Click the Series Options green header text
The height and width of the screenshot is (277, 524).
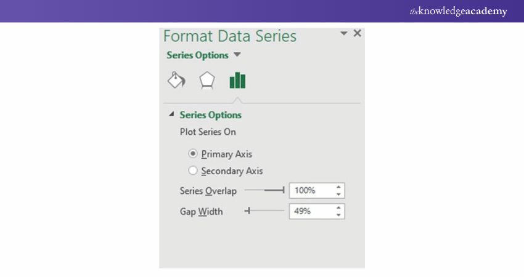197,55
